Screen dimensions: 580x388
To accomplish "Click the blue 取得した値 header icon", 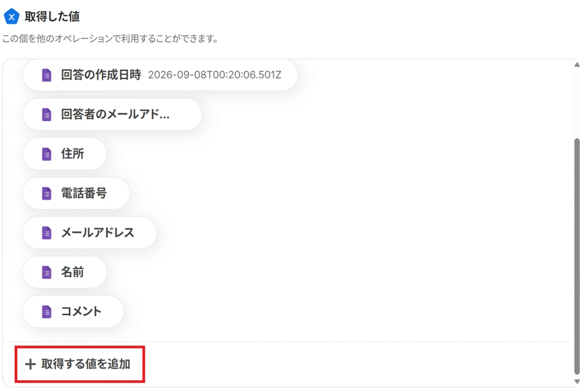I will click(x=12, y=16).
